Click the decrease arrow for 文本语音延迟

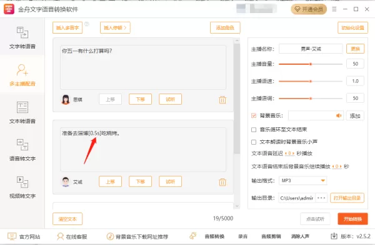[x=286, y=153]
